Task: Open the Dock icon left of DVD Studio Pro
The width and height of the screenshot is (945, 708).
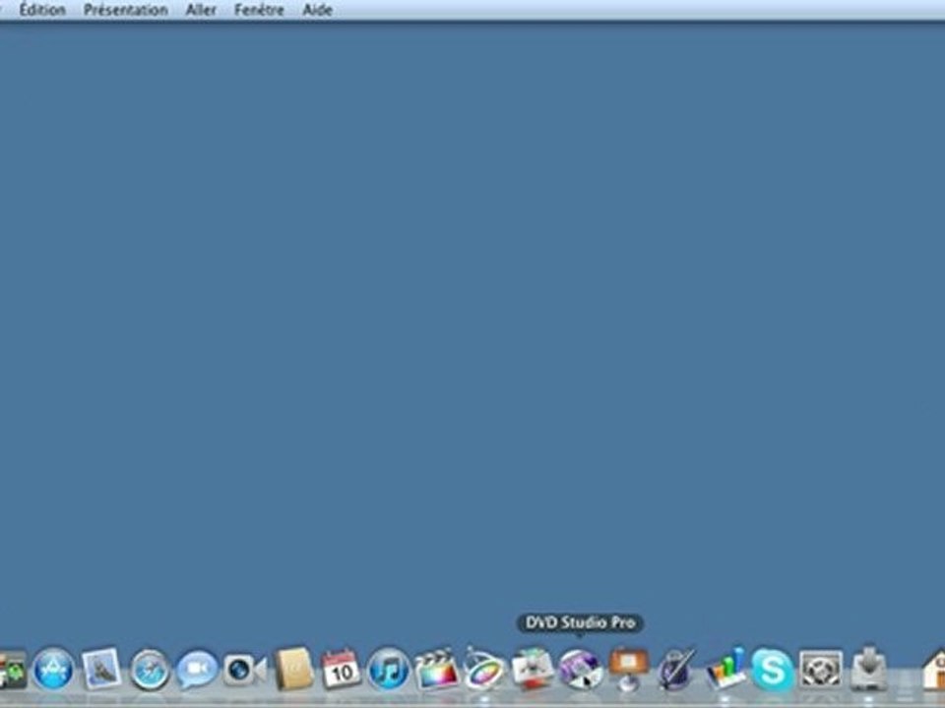Action: (533, 669)
